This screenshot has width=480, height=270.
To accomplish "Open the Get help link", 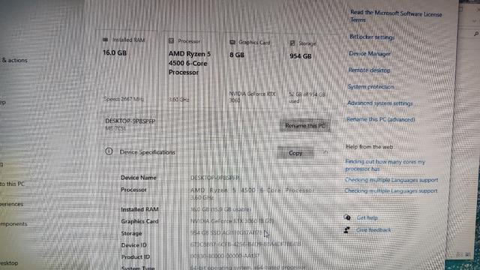I will coord(367,217).
